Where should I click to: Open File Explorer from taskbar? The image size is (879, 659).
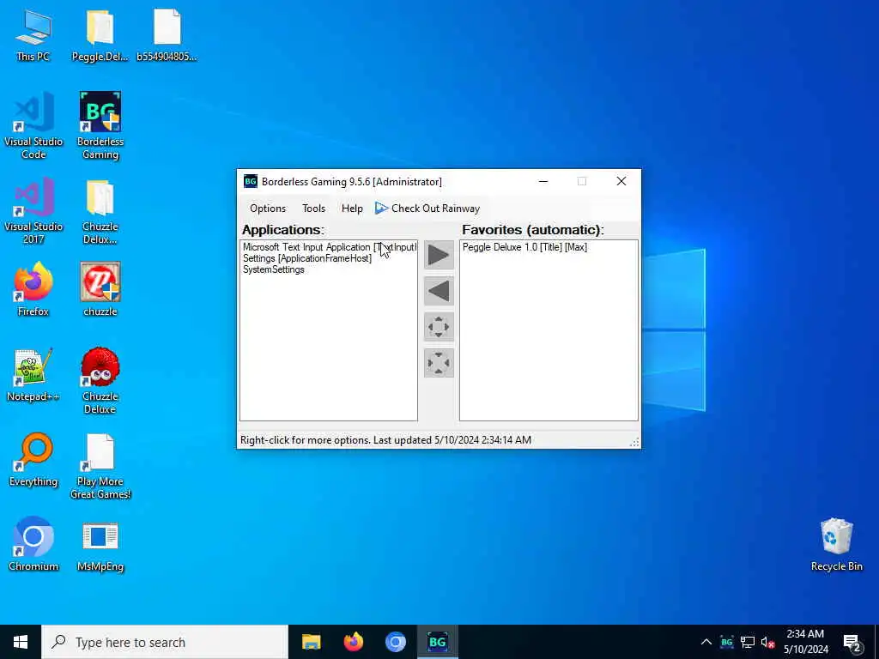pyautogui.click(x=311, y=642)
